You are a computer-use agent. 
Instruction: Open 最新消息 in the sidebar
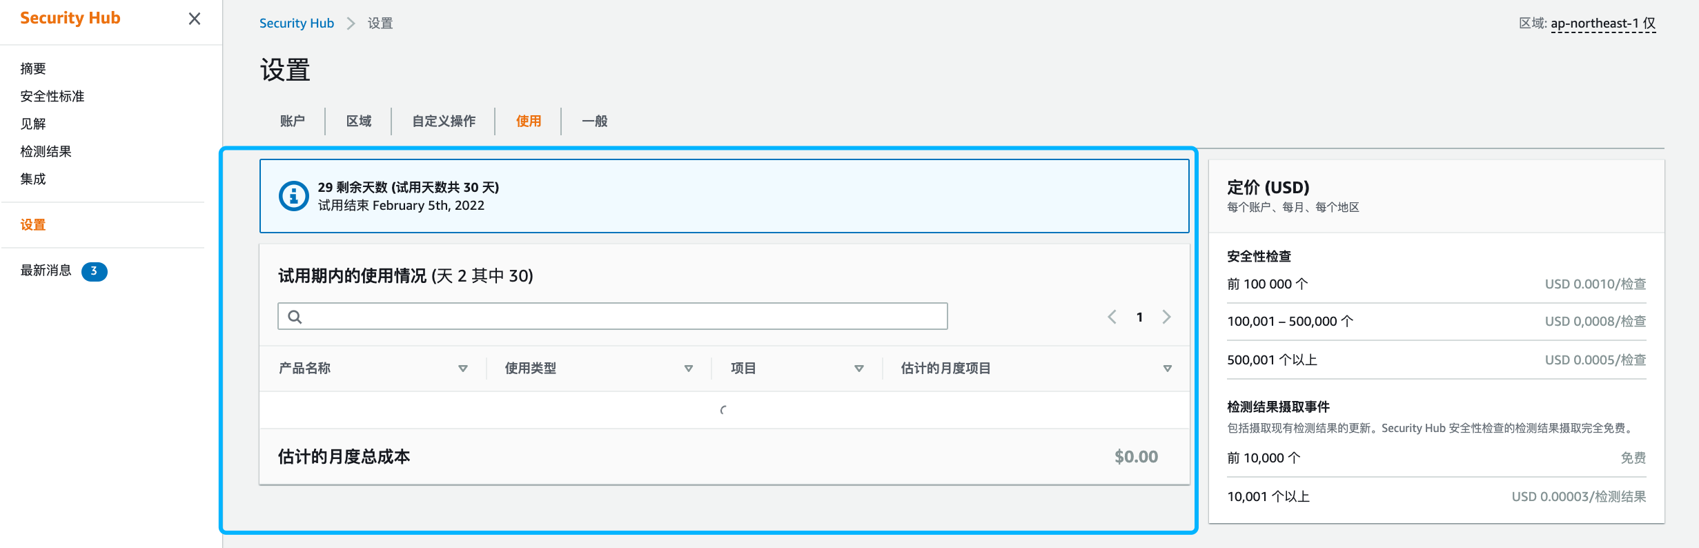click(x=46, y=271)
